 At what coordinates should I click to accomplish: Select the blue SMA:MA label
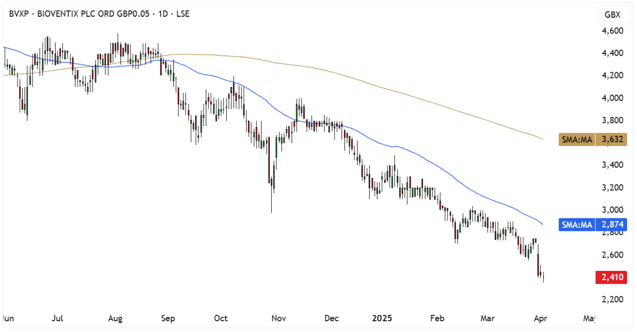[x=577, y=224]
